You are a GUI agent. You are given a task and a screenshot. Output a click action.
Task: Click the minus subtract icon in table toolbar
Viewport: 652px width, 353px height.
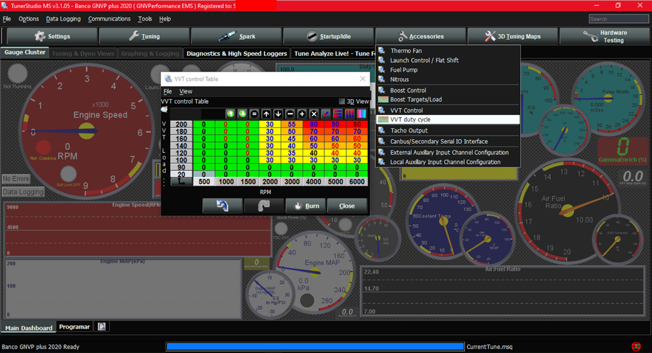click(290, 114)
